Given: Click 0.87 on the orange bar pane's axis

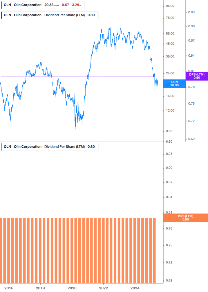Looking at the screenshot, I should (169, 182).
